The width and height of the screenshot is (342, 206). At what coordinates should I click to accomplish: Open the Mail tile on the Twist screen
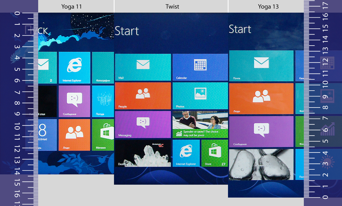click(143, 67)
